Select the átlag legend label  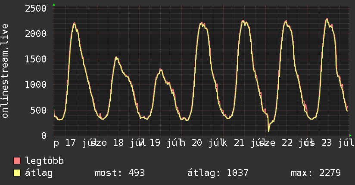click(x=39, y=173)
